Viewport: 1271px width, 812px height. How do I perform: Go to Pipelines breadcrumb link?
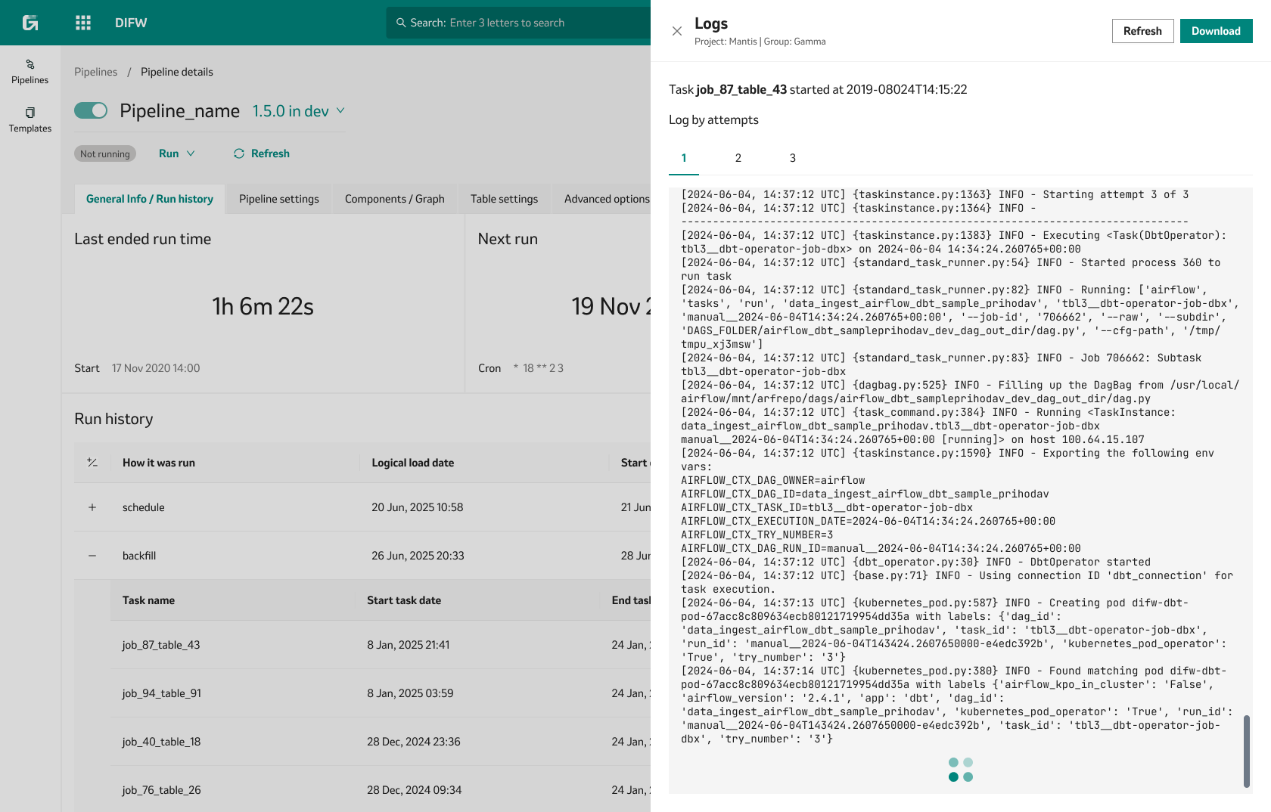point(96,72)
